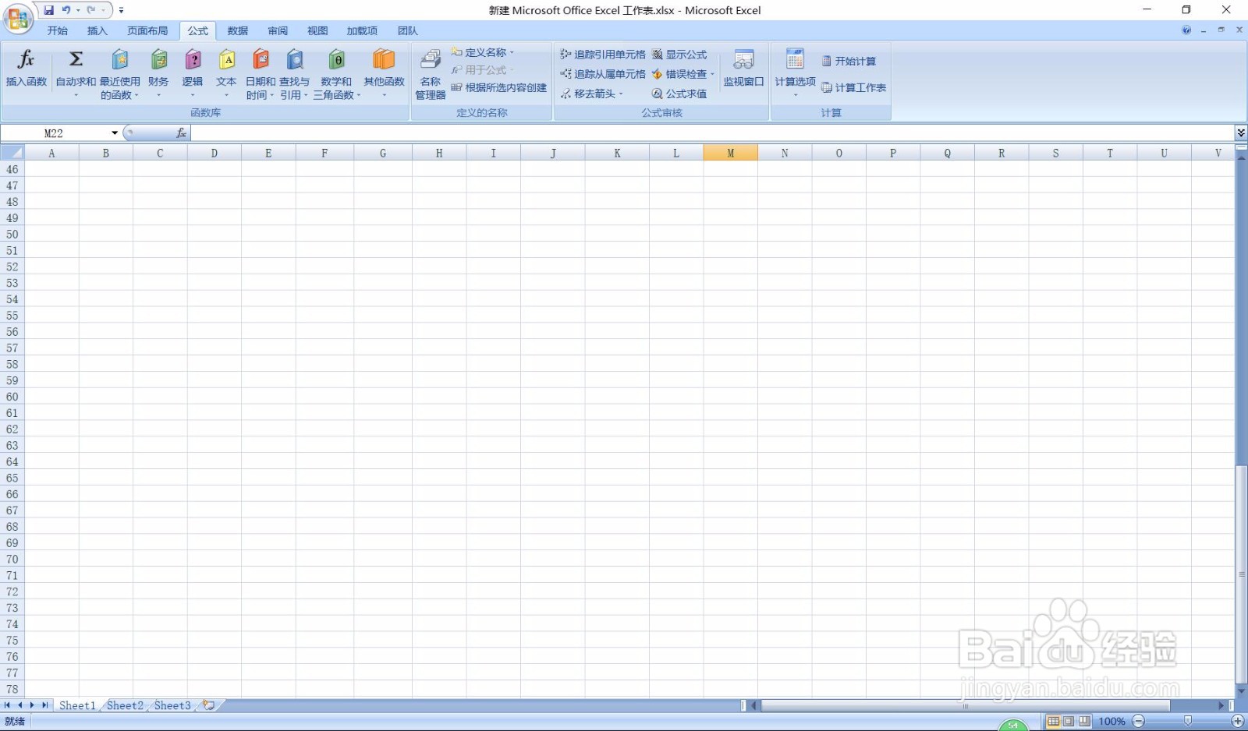Screen dimensions: 1248x731
Task: Open the Lookup & Reference functions book
Action: pyautogui.click(x=294, y=60)
